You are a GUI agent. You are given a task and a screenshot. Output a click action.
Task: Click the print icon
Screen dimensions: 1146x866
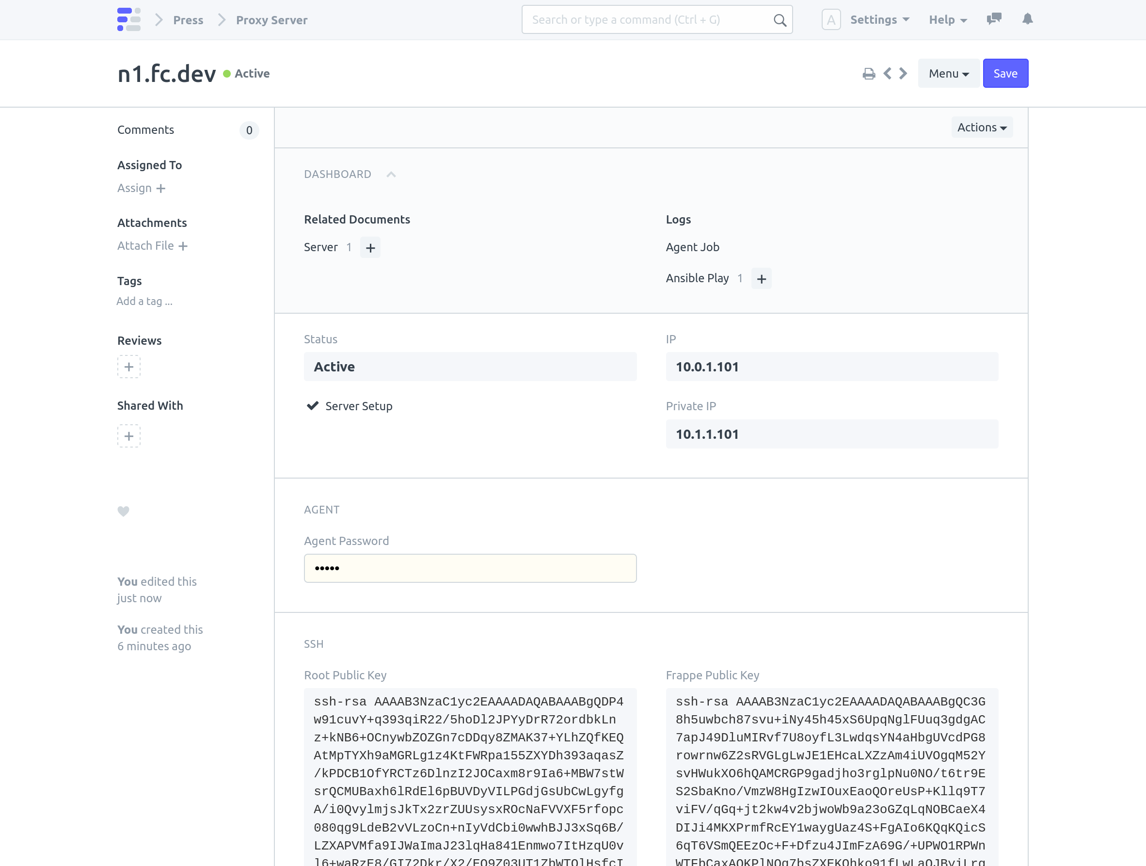tap(868, 74)
